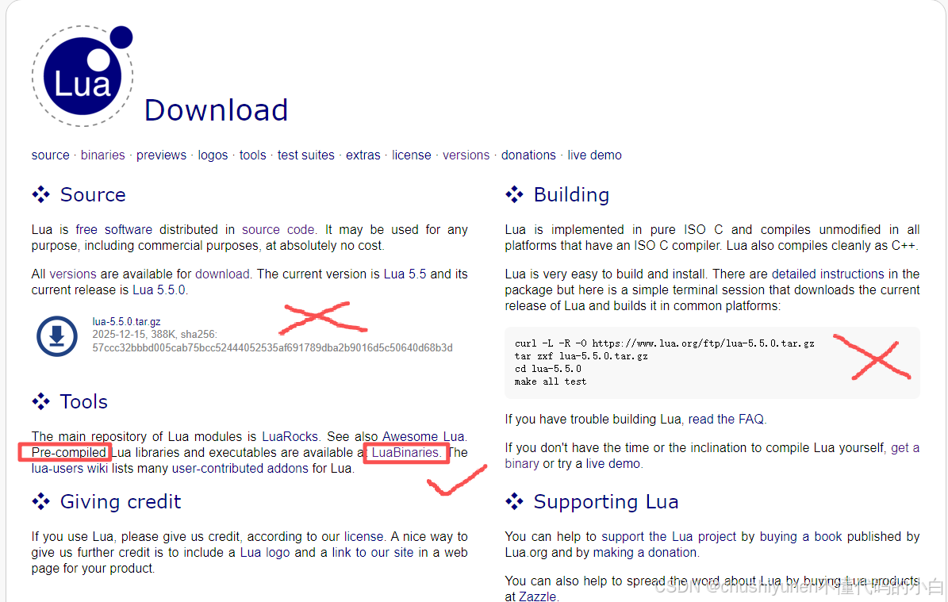
Task: Follow the source code link
Action: [278, 230]
